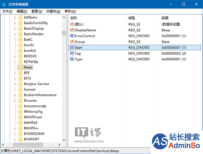This screenshot has width=203, height=154.
Task: Click the DisplayName data Beep
Action: tap(166, 30)
